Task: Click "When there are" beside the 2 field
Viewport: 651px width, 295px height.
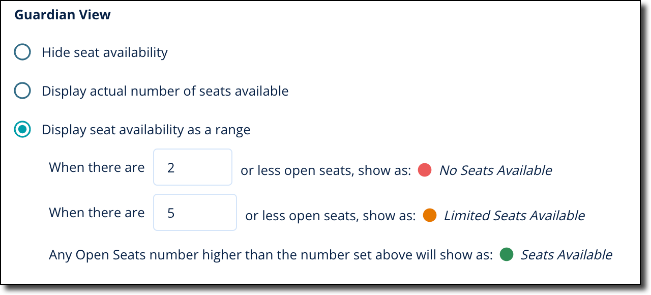Action: coord(97,167)
